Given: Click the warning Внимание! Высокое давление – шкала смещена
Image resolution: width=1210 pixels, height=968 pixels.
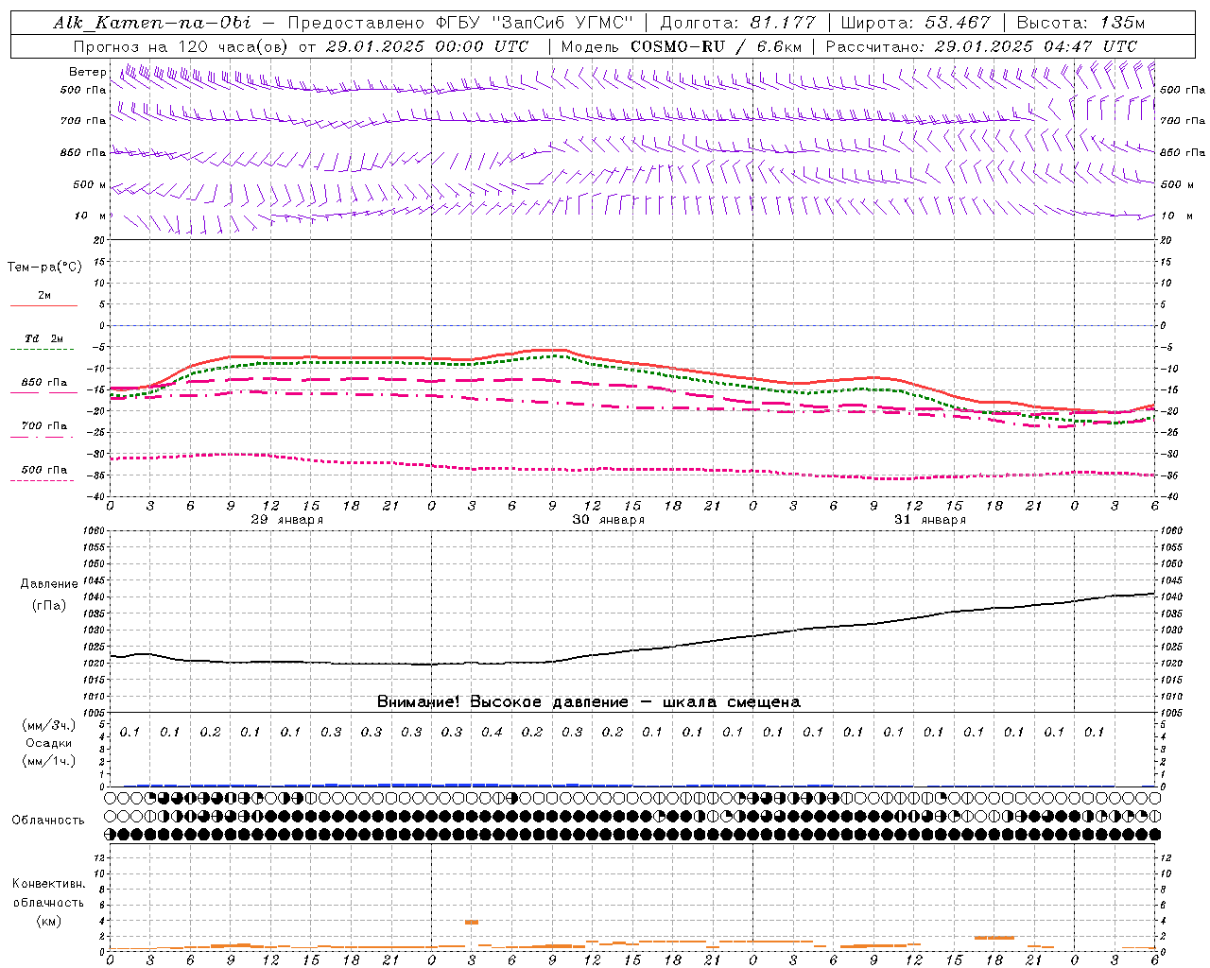Looking at the screenshot, I should 589,701.
